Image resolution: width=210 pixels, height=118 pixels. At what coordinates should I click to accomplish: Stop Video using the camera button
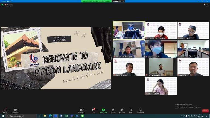pyautogui.click(x=15, y=111)
